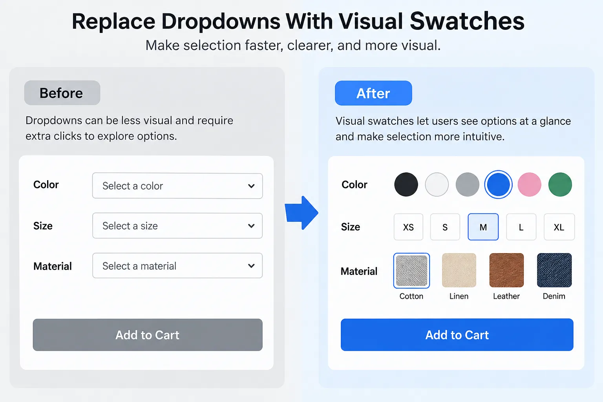Image resolution: width=603 pixels, height=402 pixels.
Task: Choose size S option
Action: (x=445, y=227)
